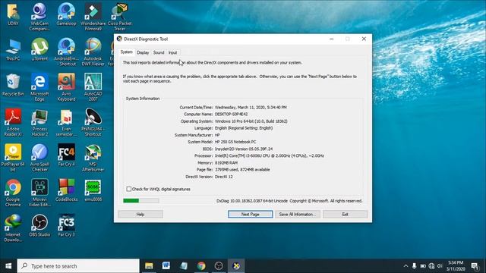This screenshot has height=273, width=486.
Task: Select the RtkNGUI64 Shortcut icon
Action: pos(93,123)
